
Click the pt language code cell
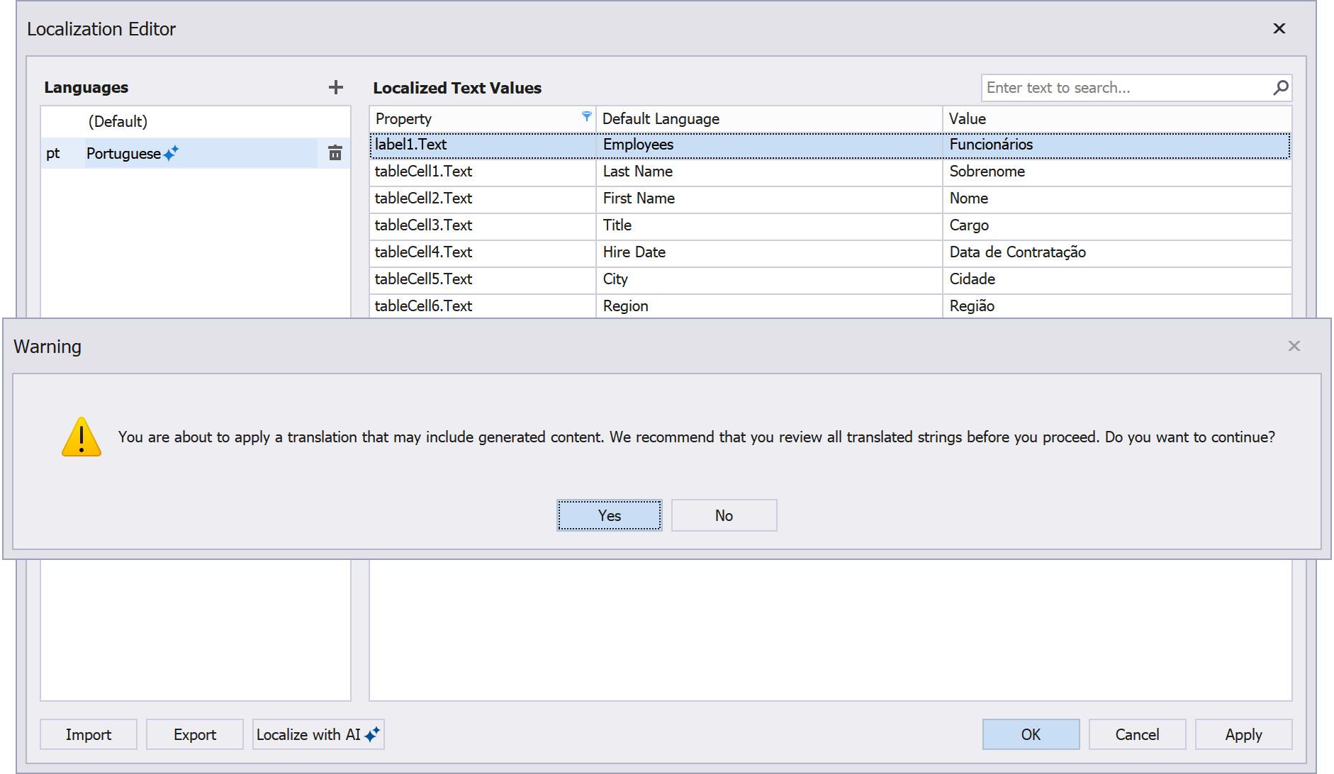point(62,153)
